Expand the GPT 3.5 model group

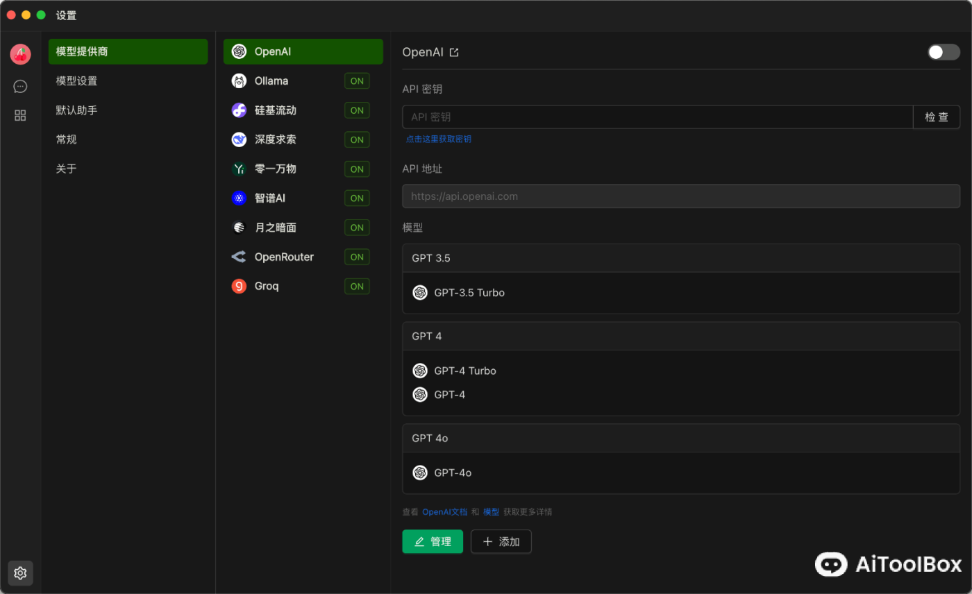[681, 257]
